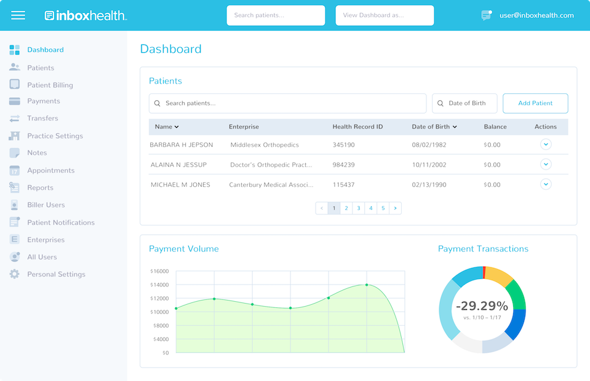Viewport: 590px width, 381px height.
Task: Jump to page 3 of patients
Action: click(359, 208)
